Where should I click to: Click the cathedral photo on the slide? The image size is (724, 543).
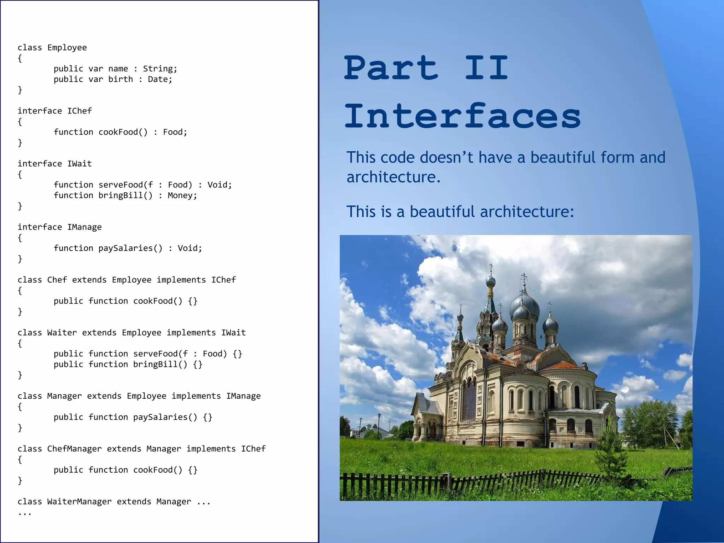516,368
